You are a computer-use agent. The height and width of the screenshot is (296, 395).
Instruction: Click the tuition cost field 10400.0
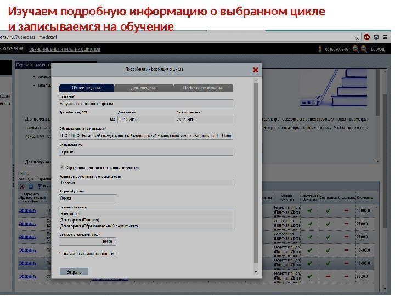[x=88, y=242]
